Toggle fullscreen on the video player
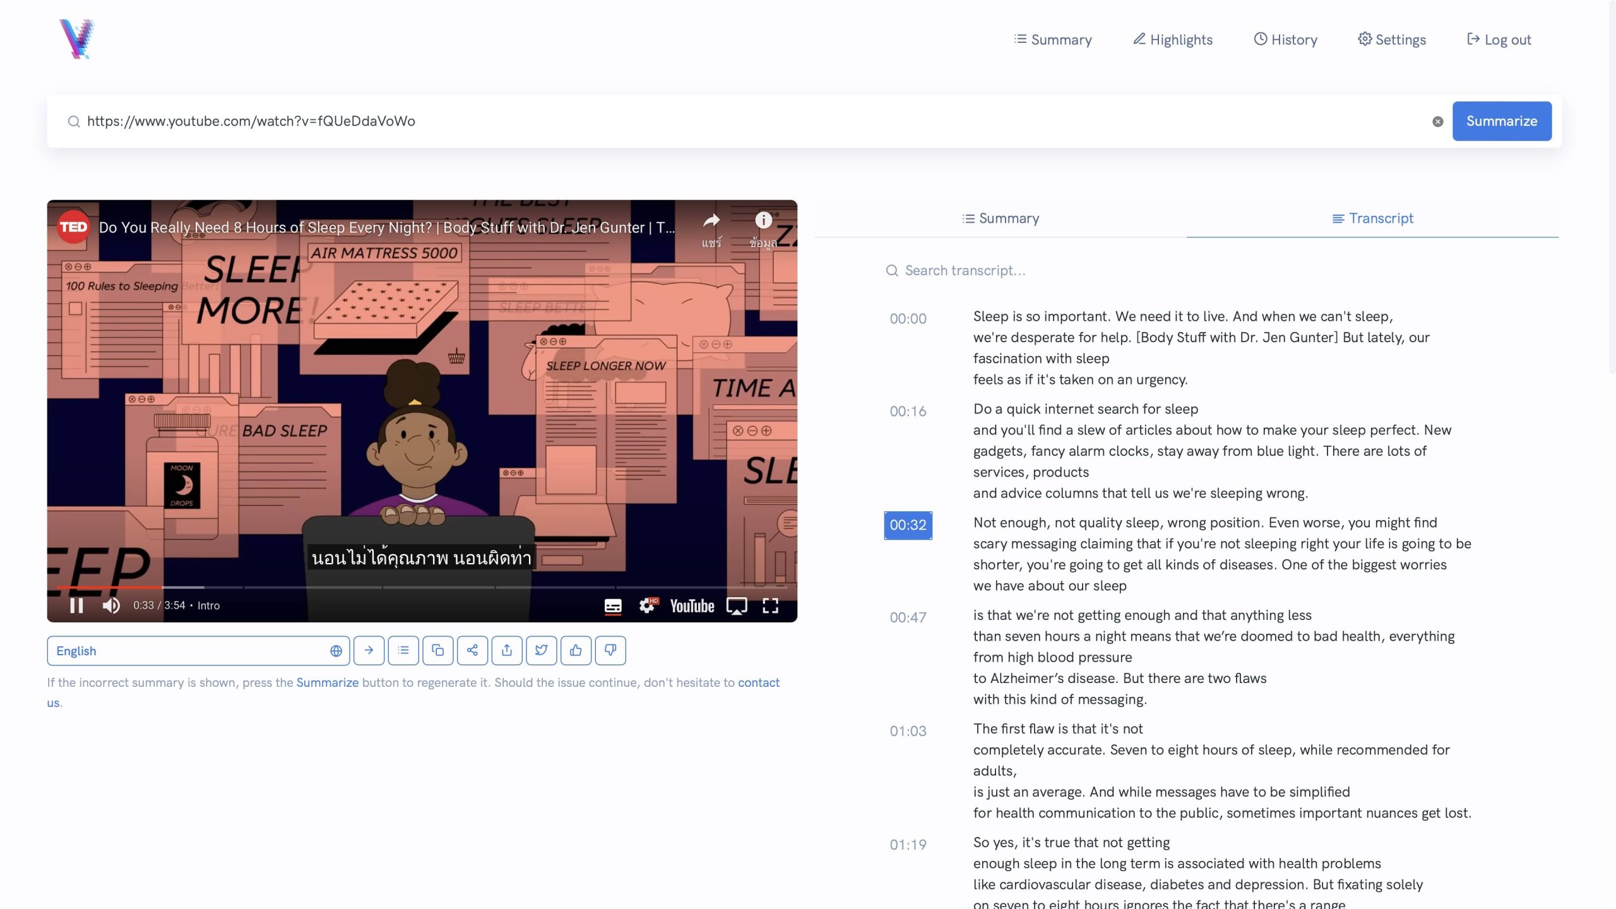Image resolution: width=1616 pixels, height=909 pixels. pos(770,605)
